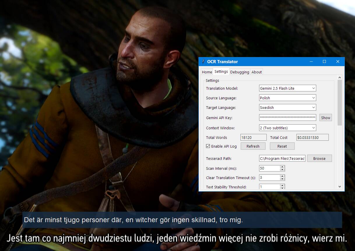
Task: Toggle the Enable API Log checkbox
Action: click(x=208, y=146)
